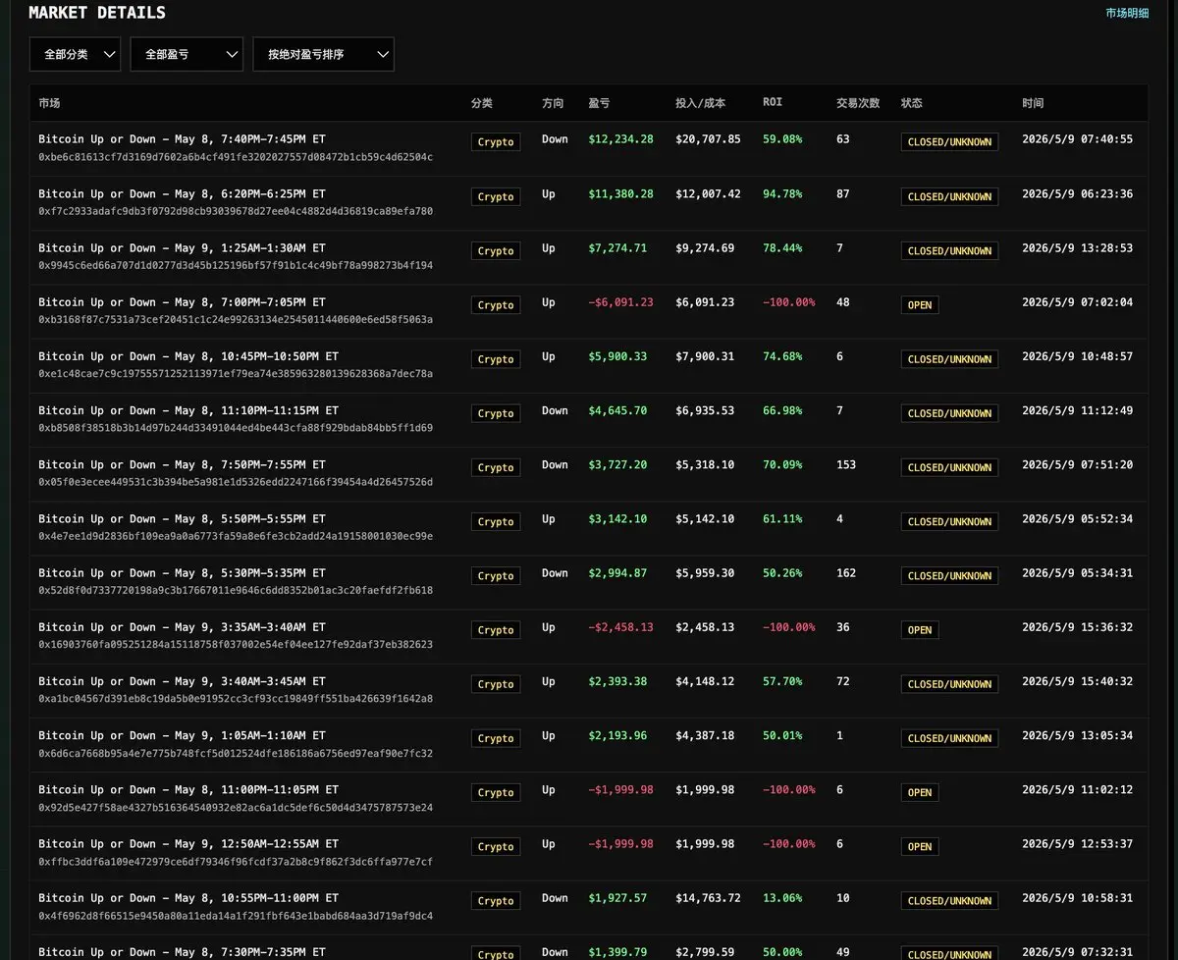Click the 时间 column header
Screen dimensions: 1178x960
1033,103
